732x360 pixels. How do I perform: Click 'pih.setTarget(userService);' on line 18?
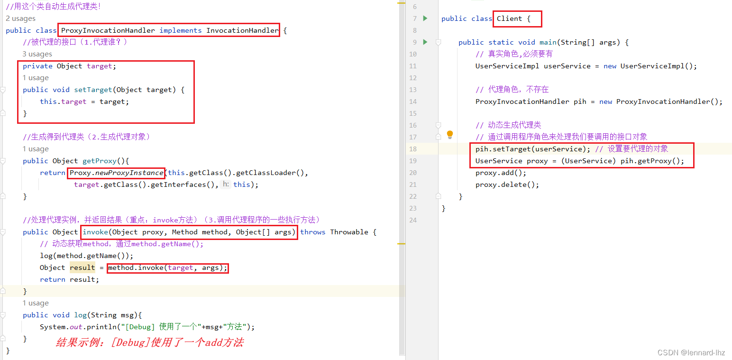[533, 149]
